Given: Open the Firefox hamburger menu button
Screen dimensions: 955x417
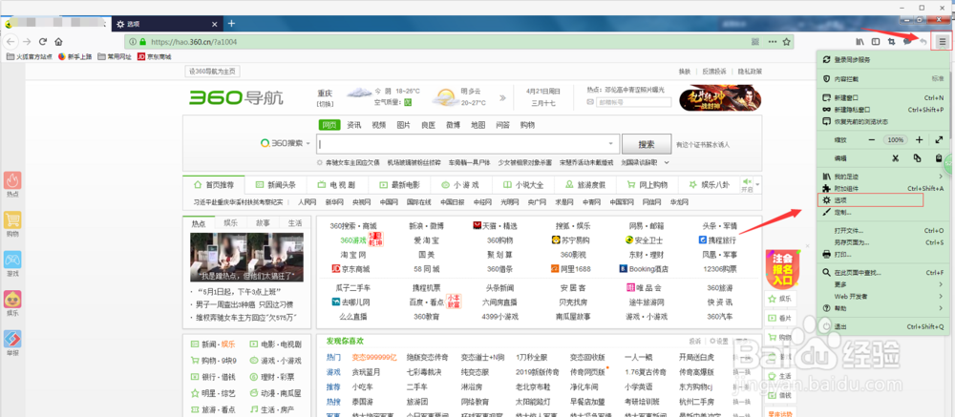Looking at the screenshot, I should pos(943,41).
